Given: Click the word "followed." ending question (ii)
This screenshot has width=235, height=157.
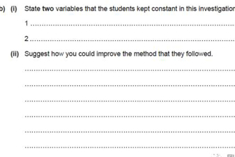Looking at the screenshot, I should pos(199,54).
